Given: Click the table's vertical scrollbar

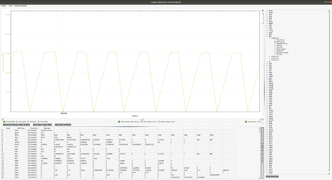Looking at the screenshot, I should (x=259, y=153).
